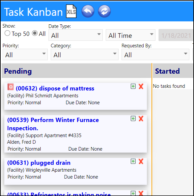
Task: Delete the dispose of mattress task
Action: (141, 86)
